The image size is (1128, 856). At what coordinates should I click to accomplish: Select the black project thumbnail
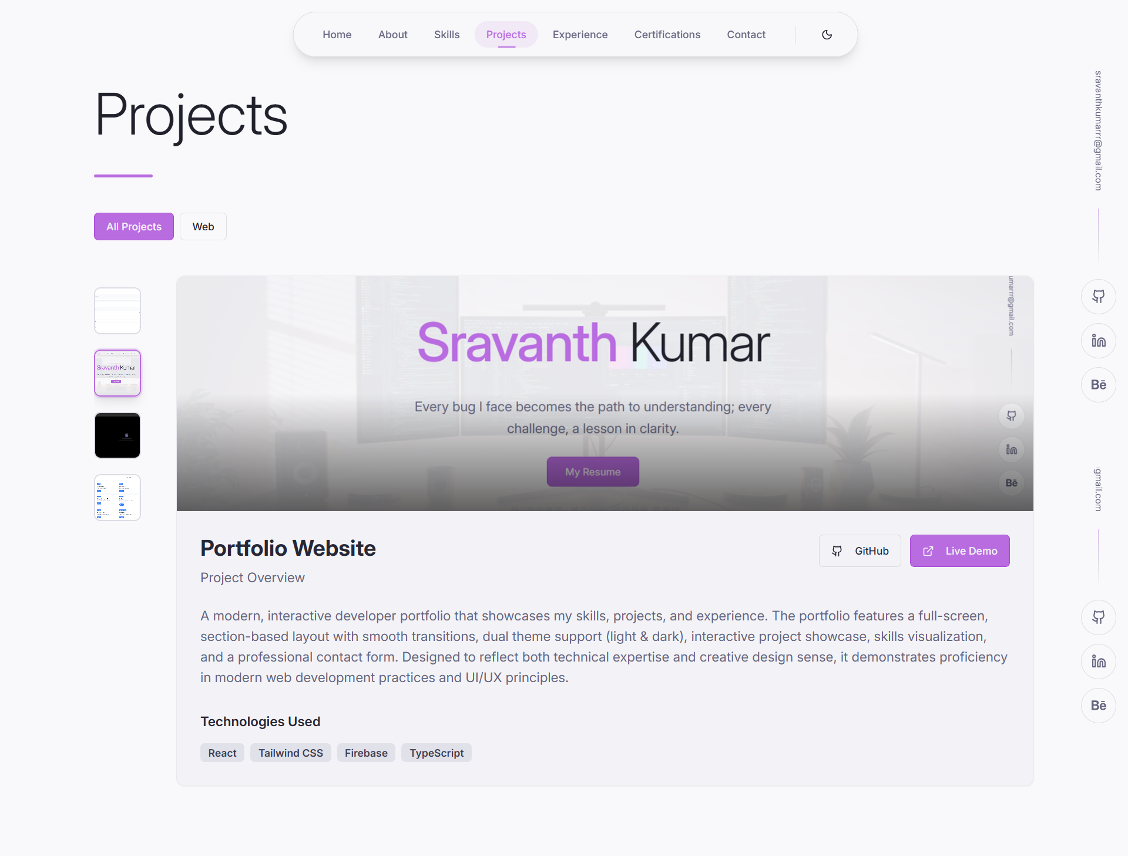(x=117, y=435)
